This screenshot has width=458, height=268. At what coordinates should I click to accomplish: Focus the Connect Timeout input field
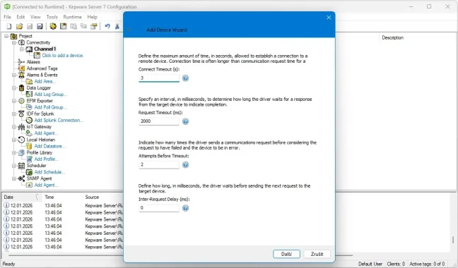point(159,78)
